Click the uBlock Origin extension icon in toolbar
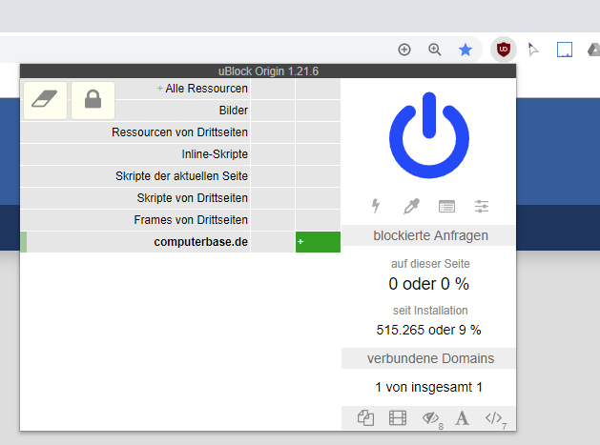Screen dimensions: 600x445 tap(504, 50)
